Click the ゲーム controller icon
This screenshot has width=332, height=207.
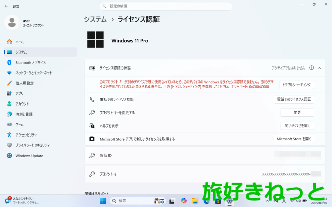(9, 125)
